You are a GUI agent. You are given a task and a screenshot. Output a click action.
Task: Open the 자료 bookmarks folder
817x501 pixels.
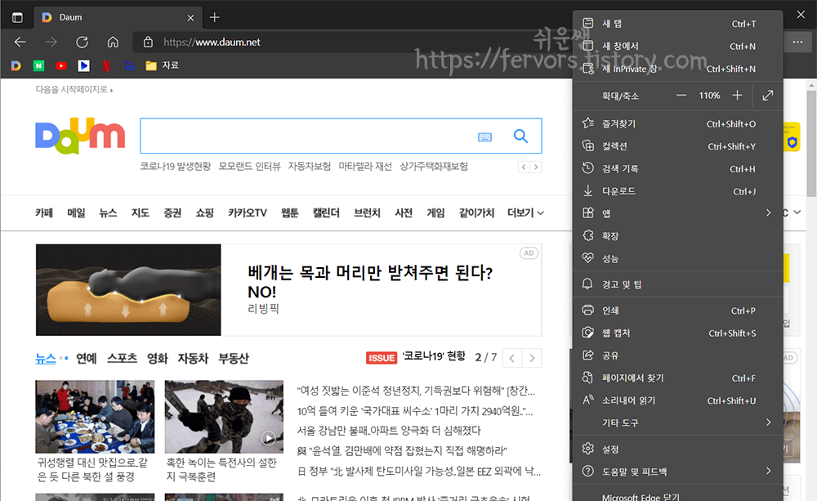click(162, 65)
